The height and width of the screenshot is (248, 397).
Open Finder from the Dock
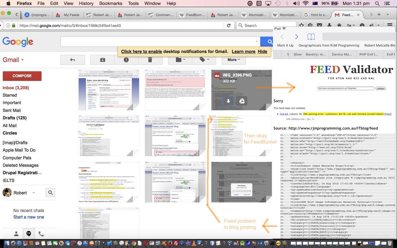click(7, 243)
